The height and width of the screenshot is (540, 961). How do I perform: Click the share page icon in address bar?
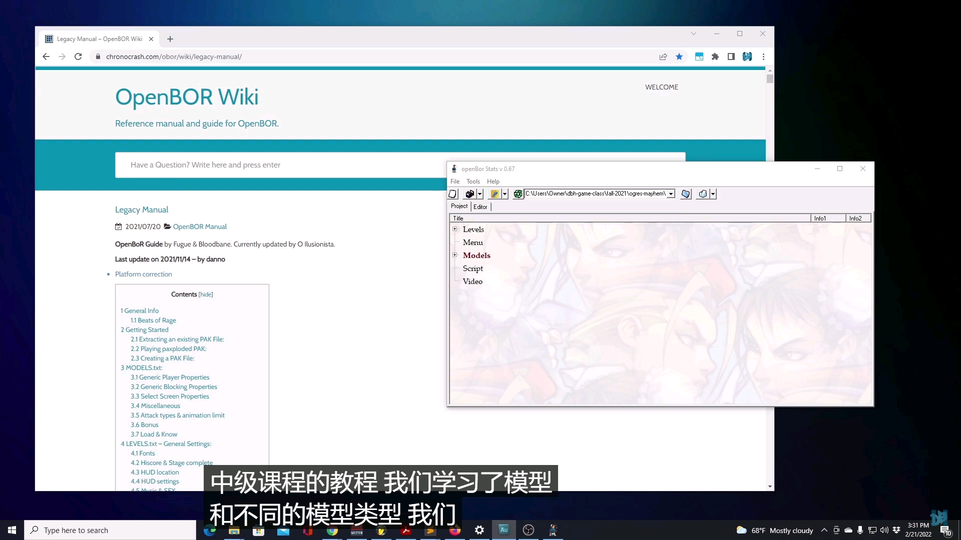point(663,56)
